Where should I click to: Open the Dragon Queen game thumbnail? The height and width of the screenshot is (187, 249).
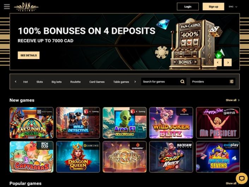pyautogui.click(x=78, y=157)
